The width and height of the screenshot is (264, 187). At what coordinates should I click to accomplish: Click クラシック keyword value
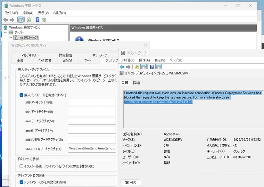(239, 151)
